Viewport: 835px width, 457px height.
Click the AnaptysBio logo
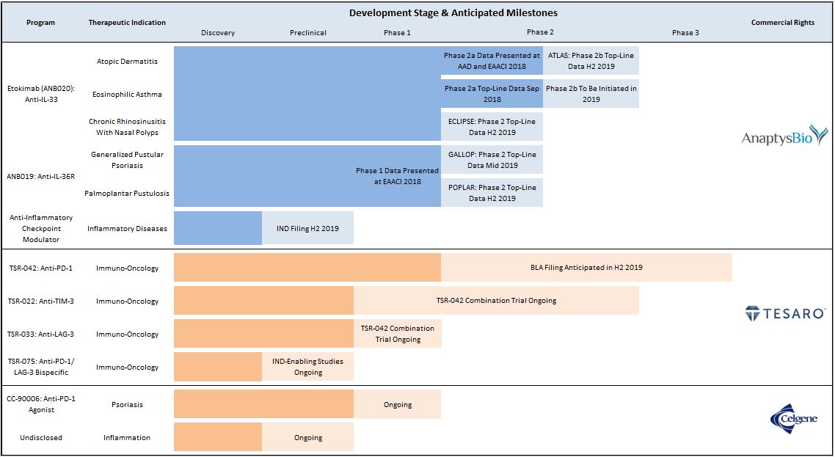(x=784, y=137)
